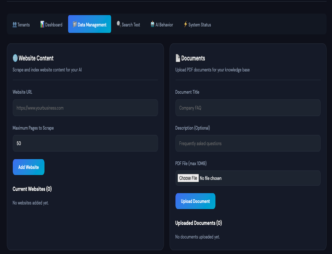The height and width of the screenshot is (254, 332).
Task: Open the System Status tab
Action: click(x=197, y=25)
